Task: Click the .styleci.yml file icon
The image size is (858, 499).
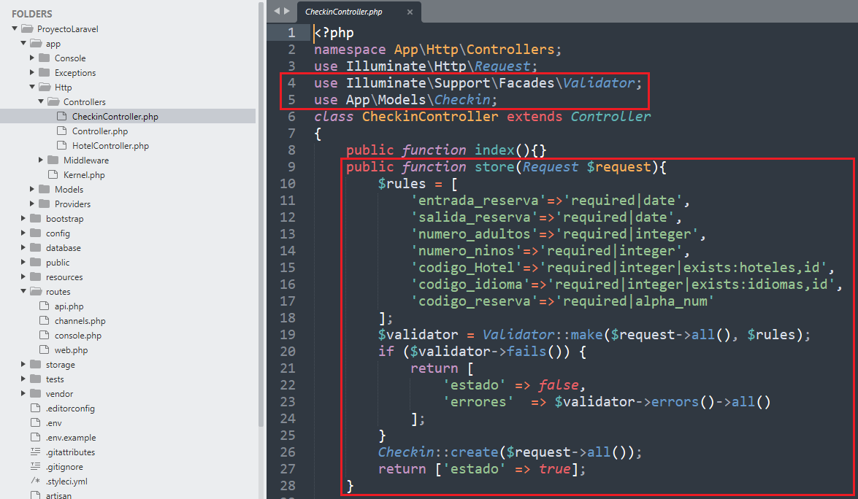Action: (x=35, y=481)
